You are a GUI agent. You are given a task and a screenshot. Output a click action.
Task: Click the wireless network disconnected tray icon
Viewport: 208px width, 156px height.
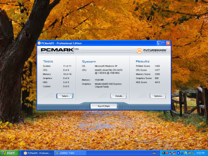point(171,153)
